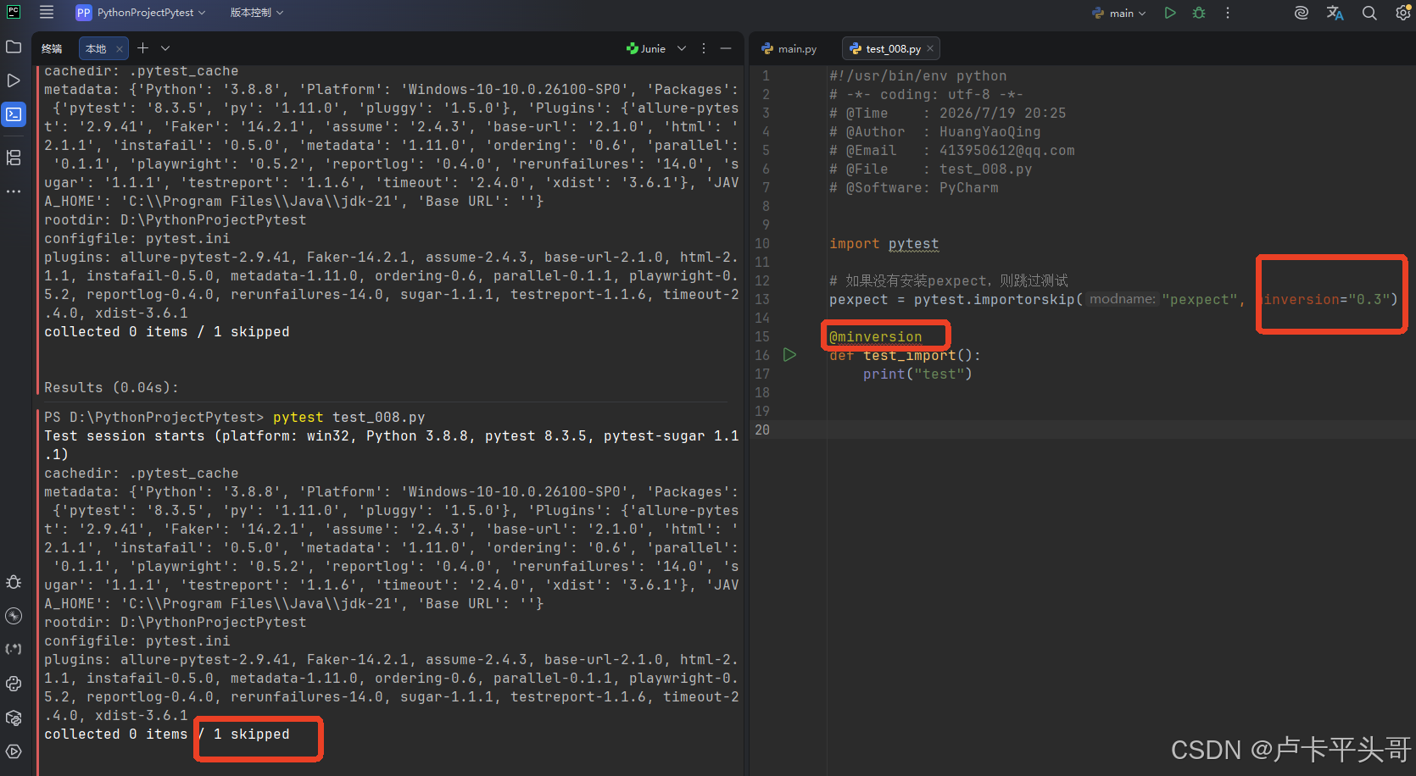The image size is (1416, 776).
Task: Expand the main run configuration dropdown
Action: 1119,13
